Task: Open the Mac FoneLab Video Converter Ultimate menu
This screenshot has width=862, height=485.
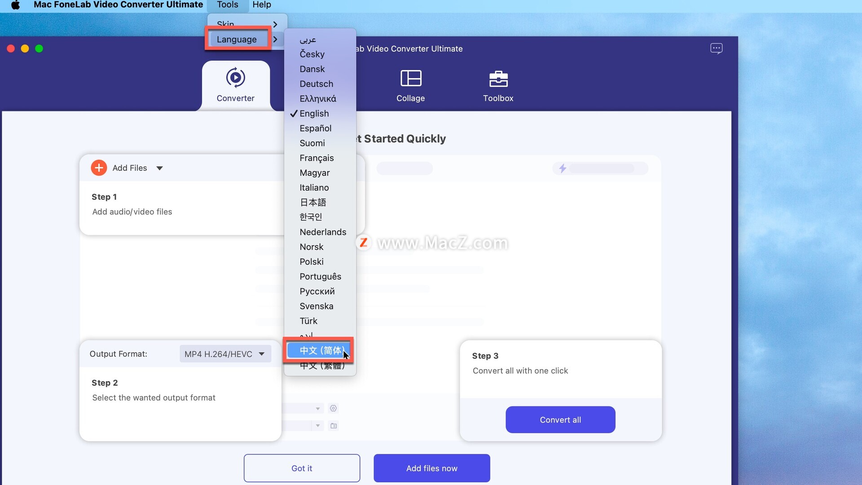Action: pos(118,4)
